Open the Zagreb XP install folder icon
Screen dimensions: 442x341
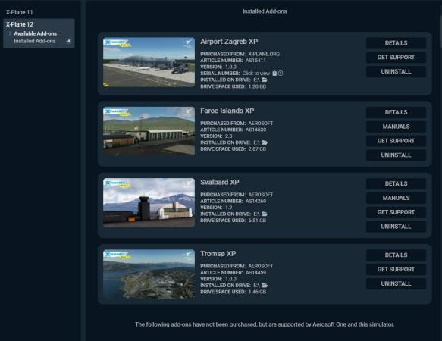point(265,80)
